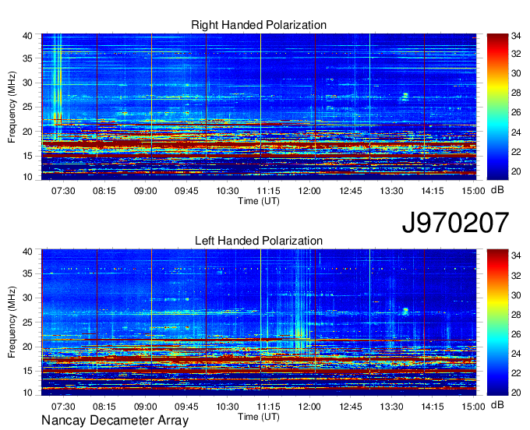Click the 'Nancay Decameter Array' caption
This screenshot has height=430, width=530.
pos(115,421)
